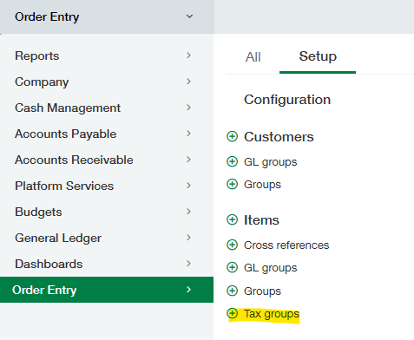Expand Accounts Payable chevron arrow

(188, 134)
